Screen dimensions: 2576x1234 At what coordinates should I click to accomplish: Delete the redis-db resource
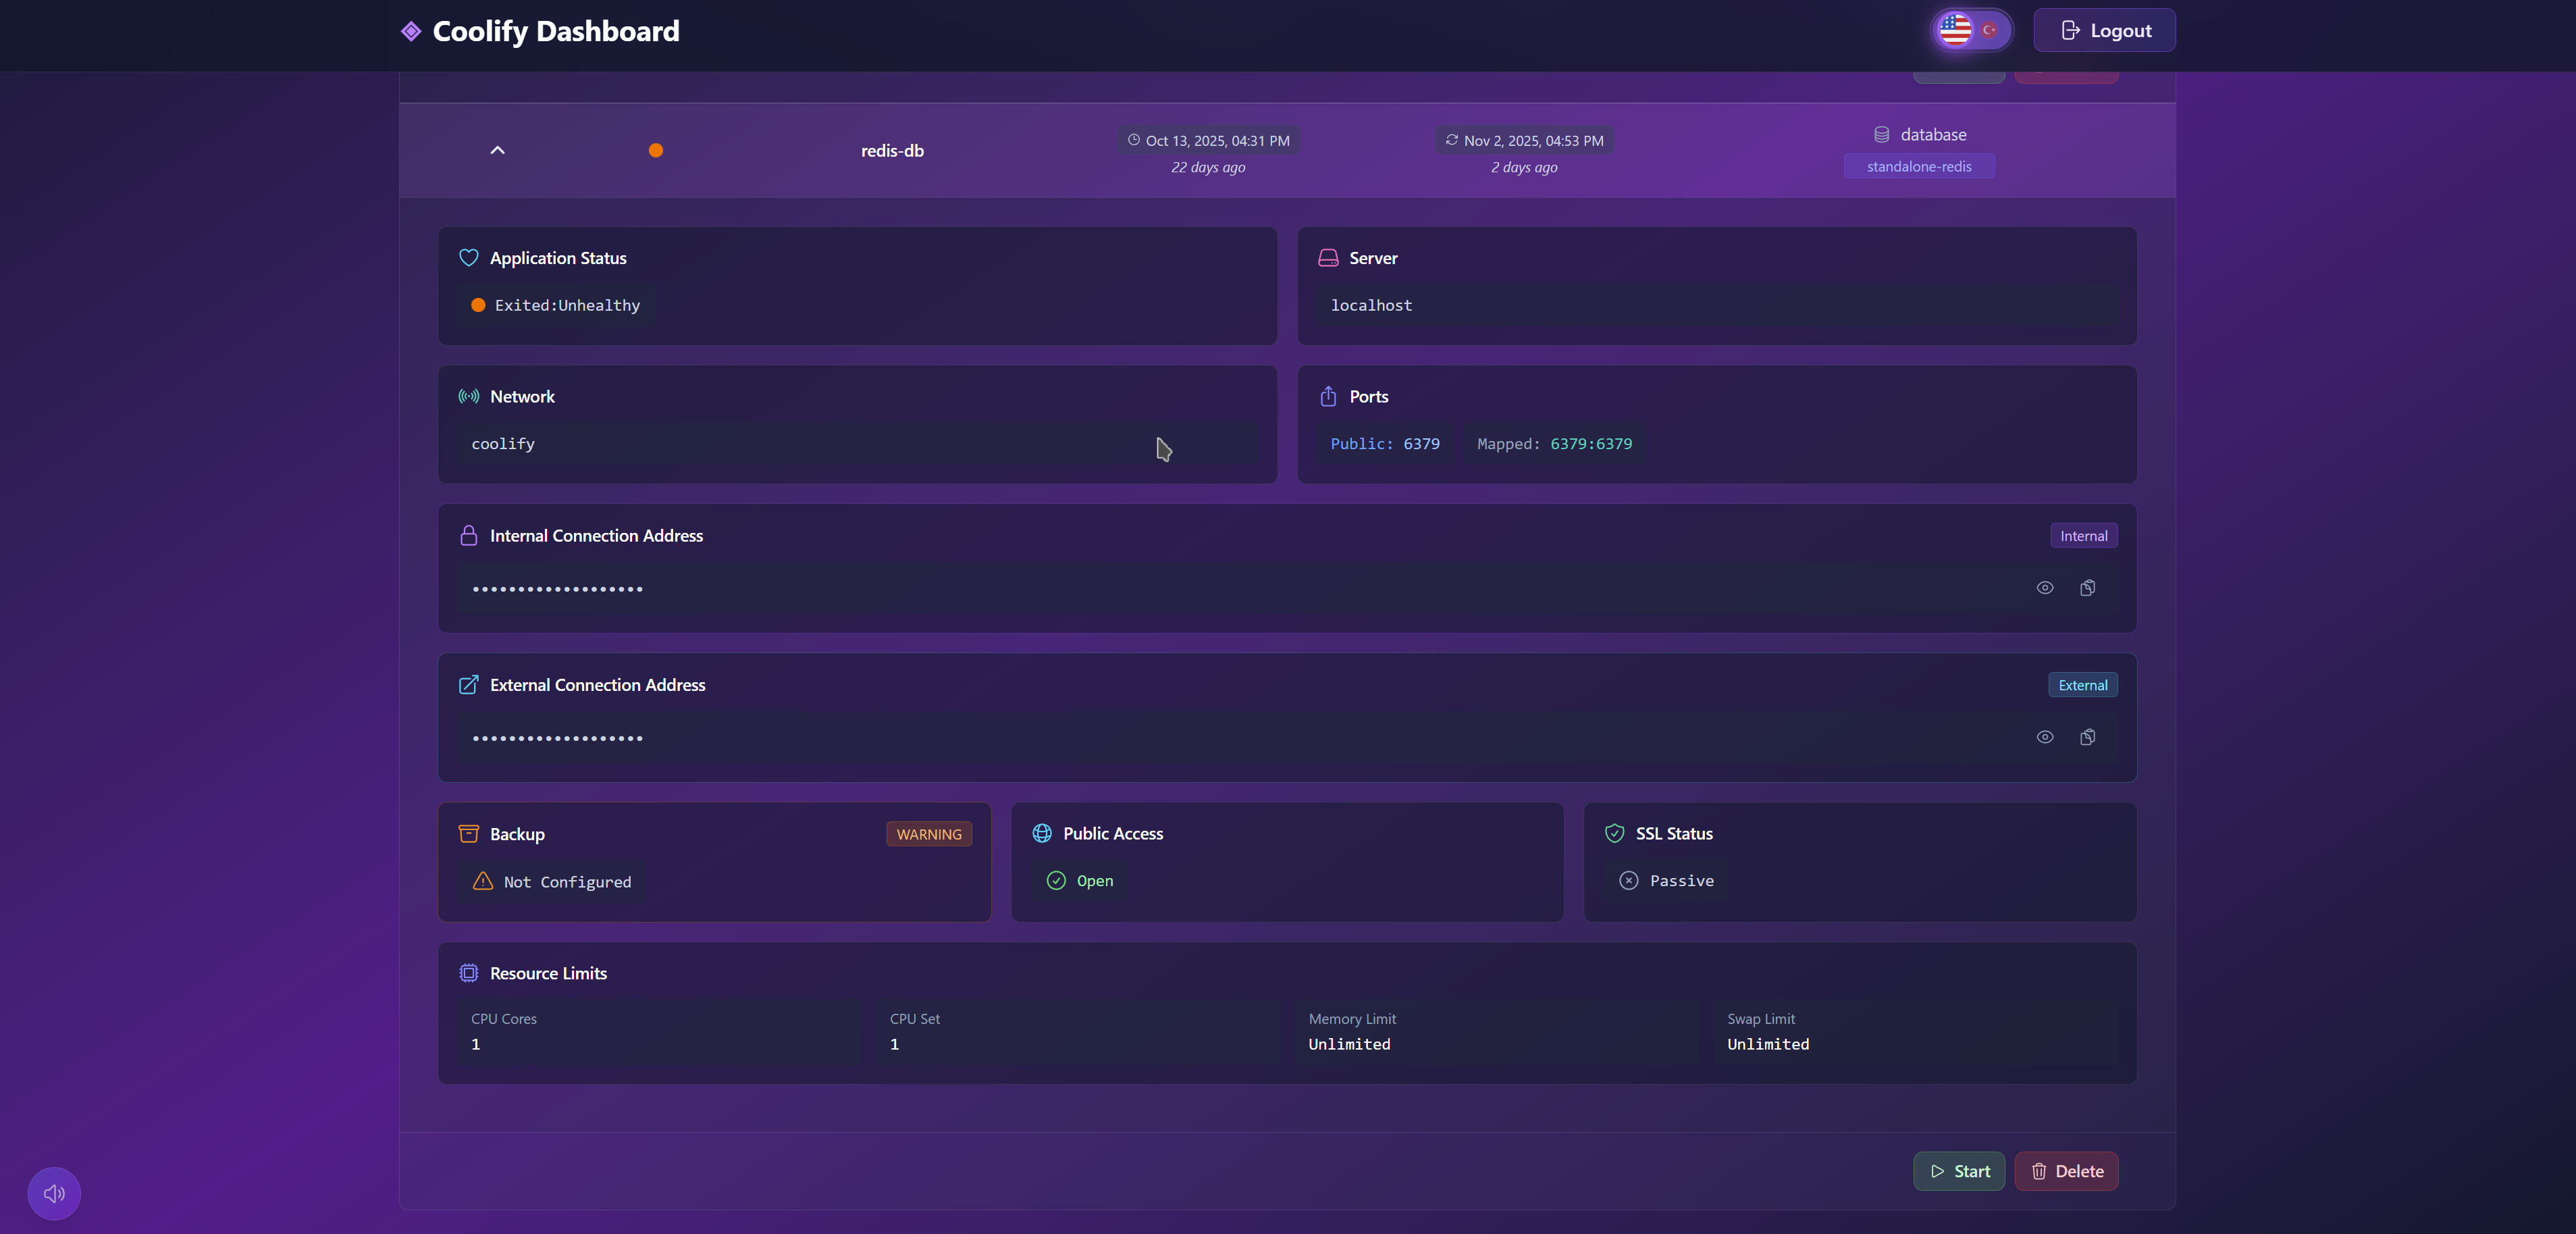pos(2066,1171)
